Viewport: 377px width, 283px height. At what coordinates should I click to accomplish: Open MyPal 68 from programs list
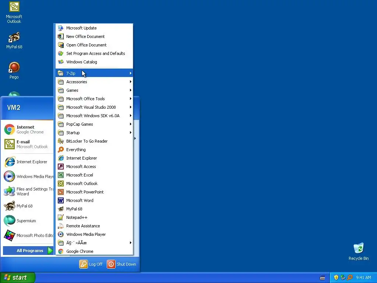pos(94,209)
